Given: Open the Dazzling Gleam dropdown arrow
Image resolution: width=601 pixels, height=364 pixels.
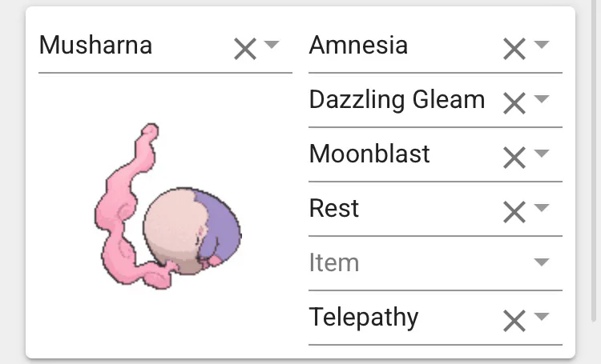Looking at the screenshot, I should click(542, 99).
